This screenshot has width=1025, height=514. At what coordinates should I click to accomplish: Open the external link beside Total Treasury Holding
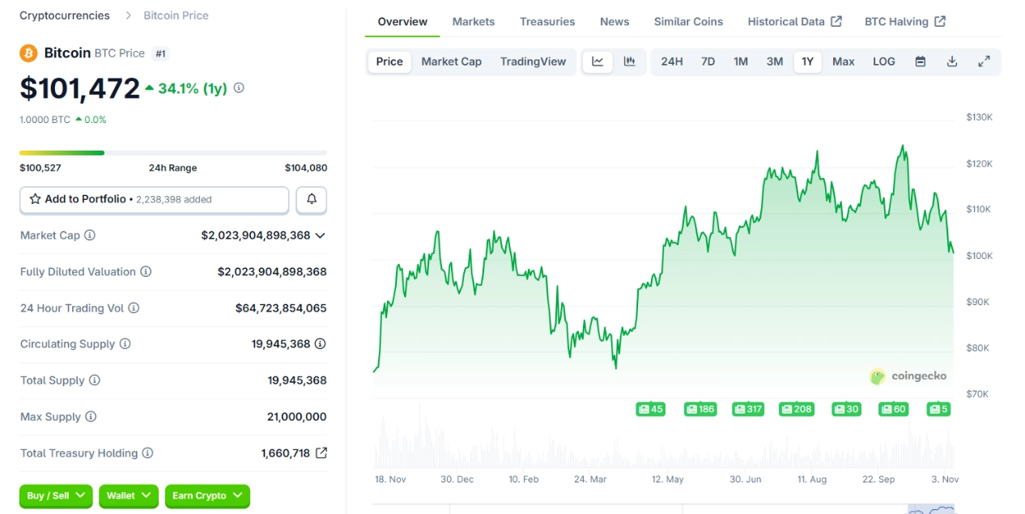point(321,453)
